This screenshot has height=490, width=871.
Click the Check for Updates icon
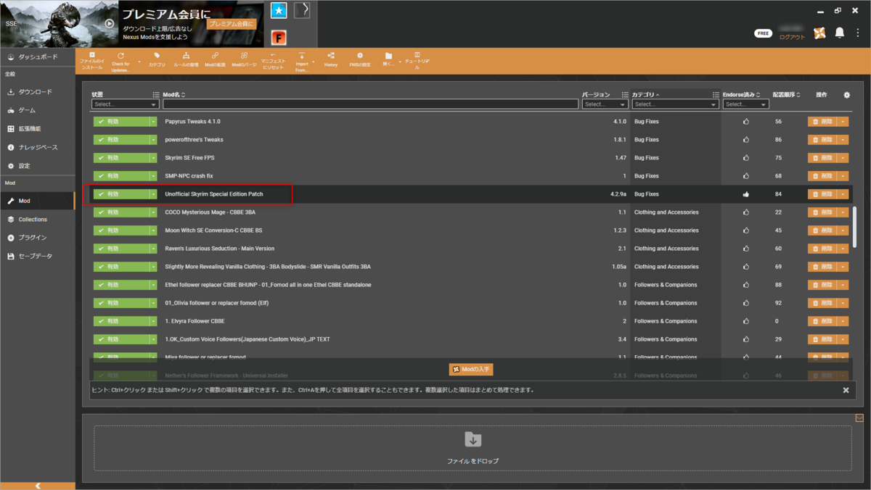click(120, 55)
